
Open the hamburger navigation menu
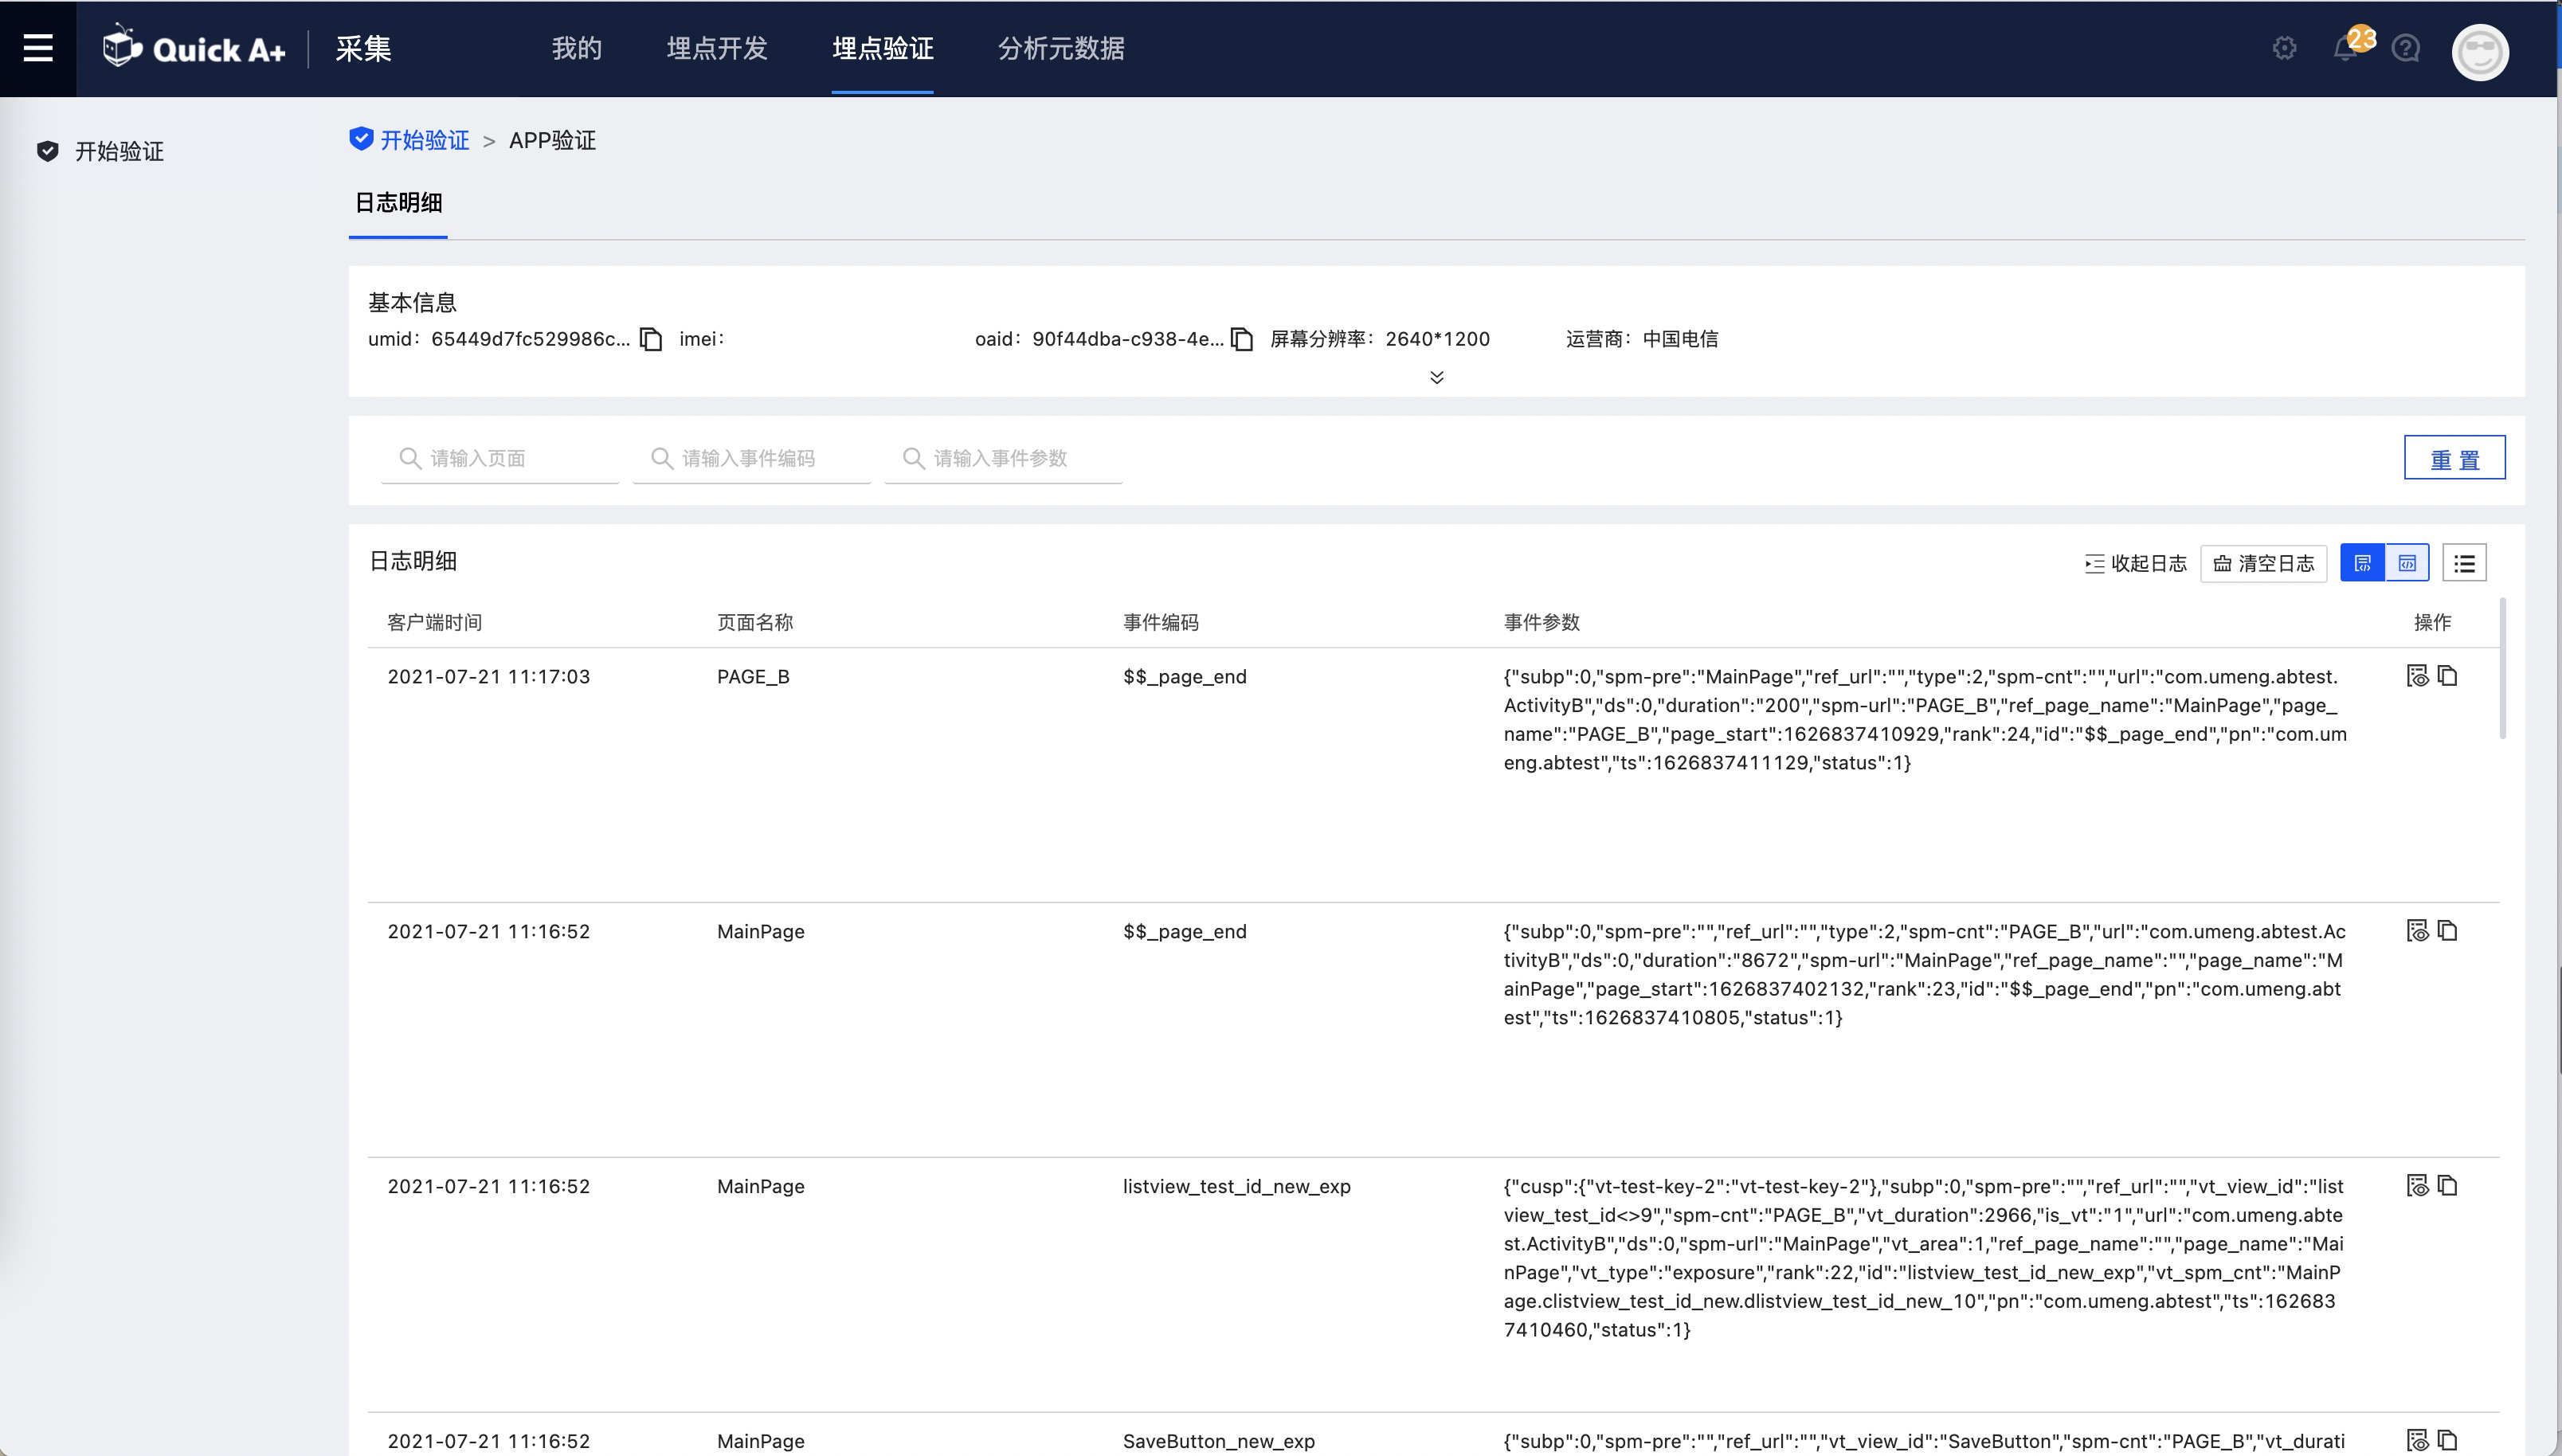pos(38,48)
